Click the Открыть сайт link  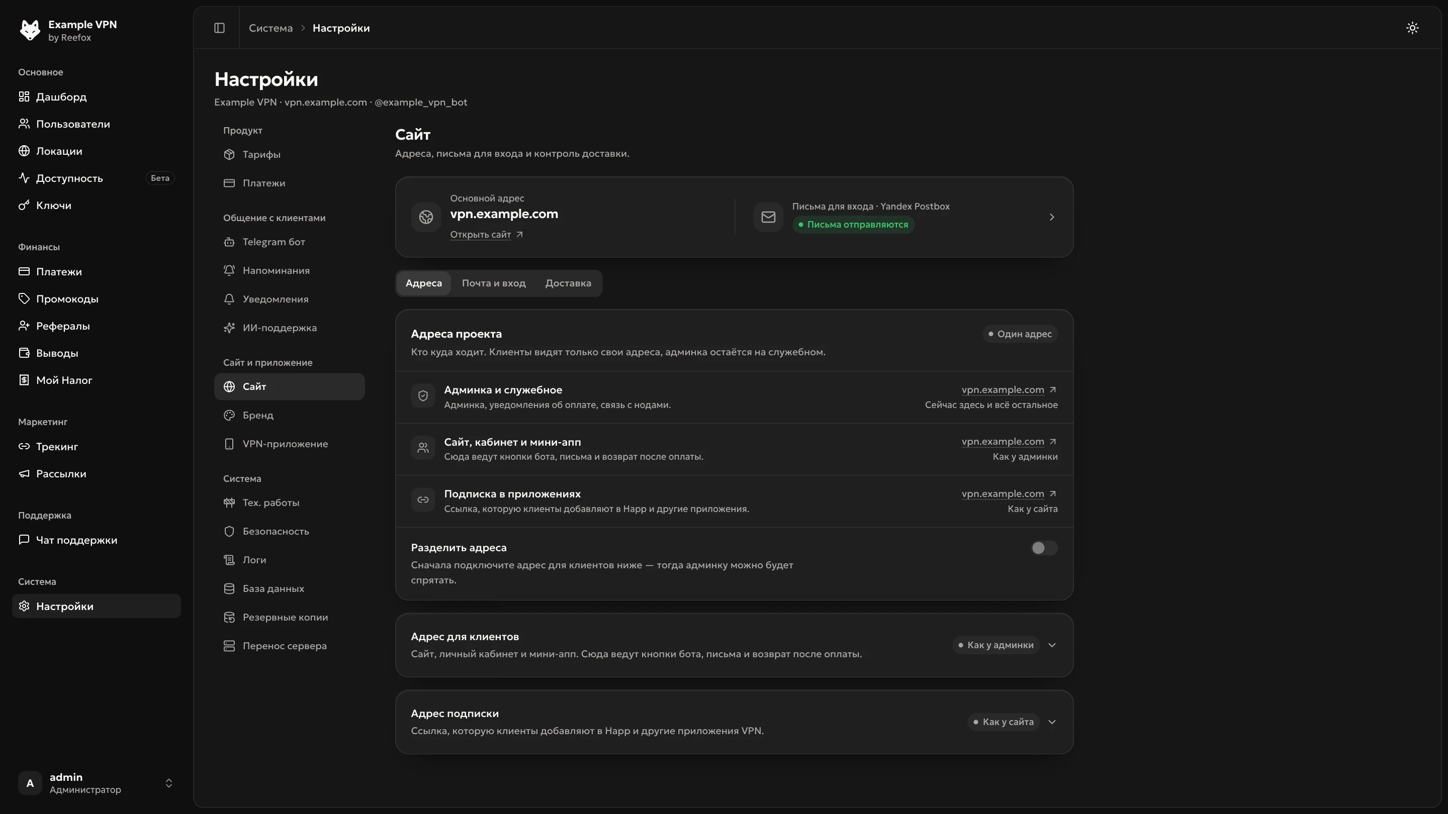486,235
